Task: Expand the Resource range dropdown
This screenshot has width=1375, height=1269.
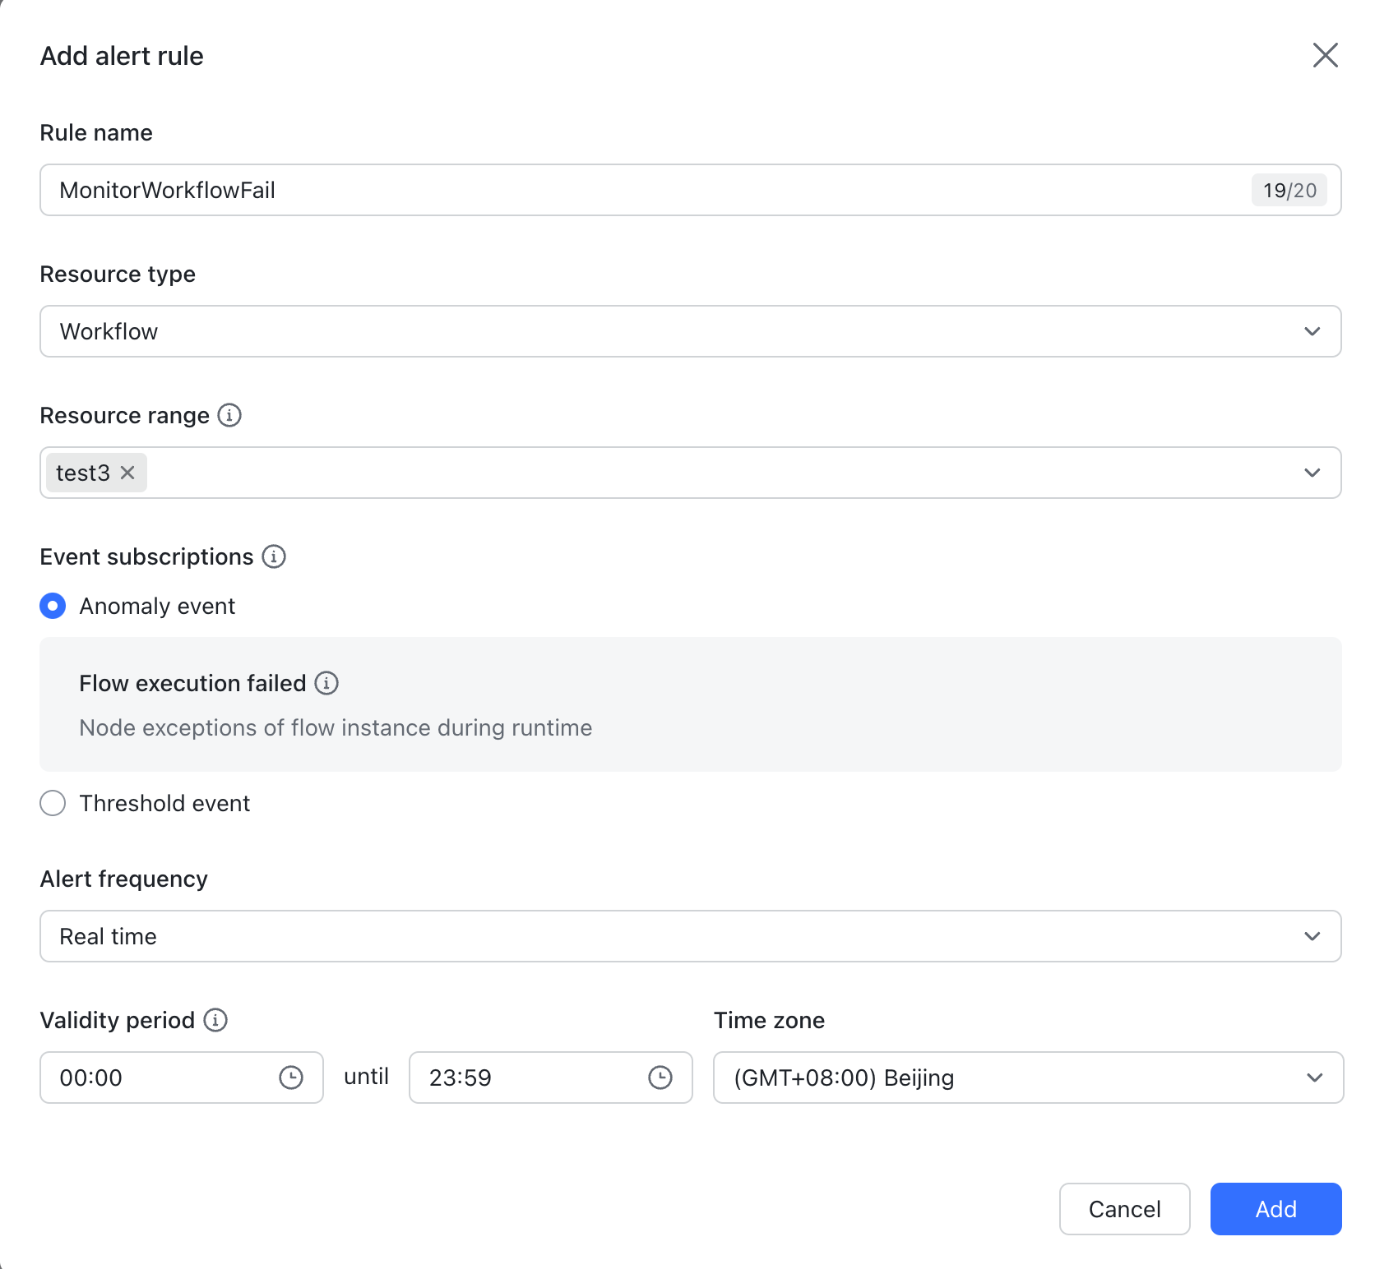Action: pos(1312,473)
